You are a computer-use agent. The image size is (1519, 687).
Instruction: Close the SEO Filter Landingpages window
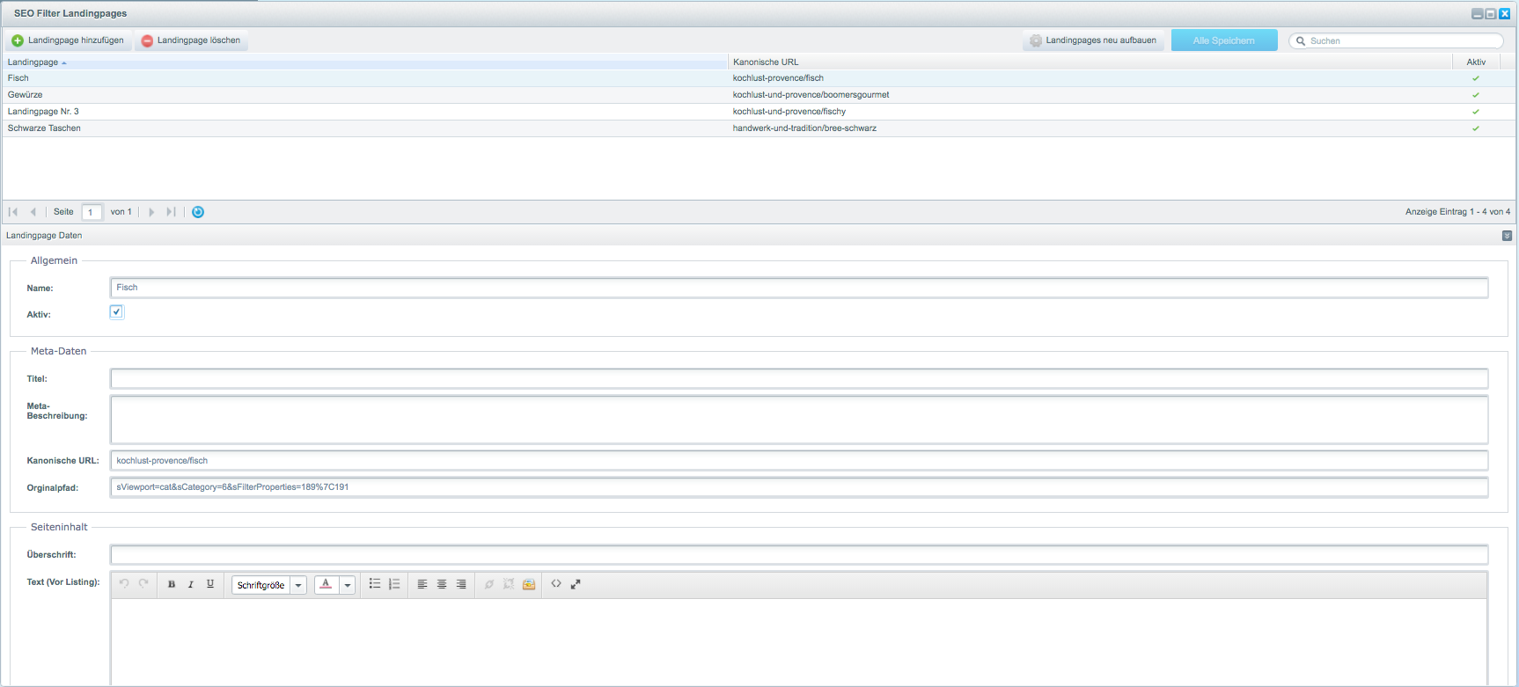pos(1504,14)
